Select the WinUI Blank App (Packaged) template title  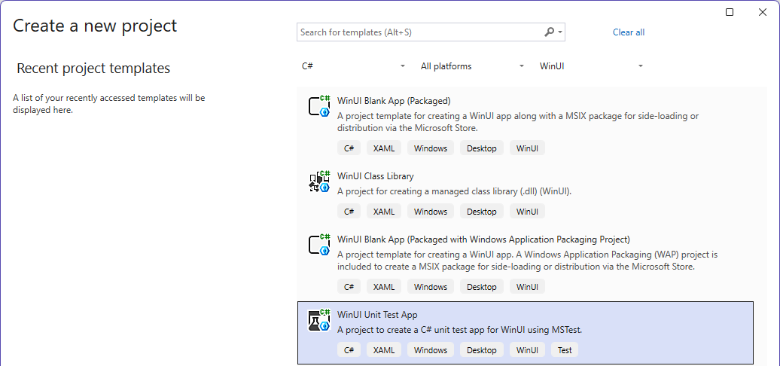pos(394,101)
